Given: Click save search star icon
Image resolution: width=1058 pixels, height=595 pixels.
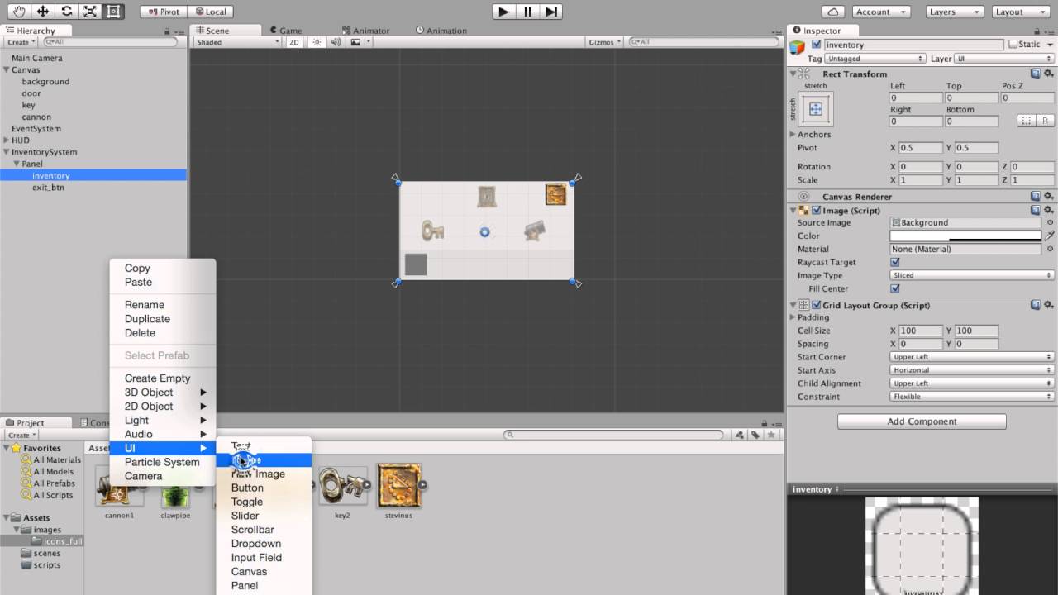Looking at the screenshot, I should [771, 435].
